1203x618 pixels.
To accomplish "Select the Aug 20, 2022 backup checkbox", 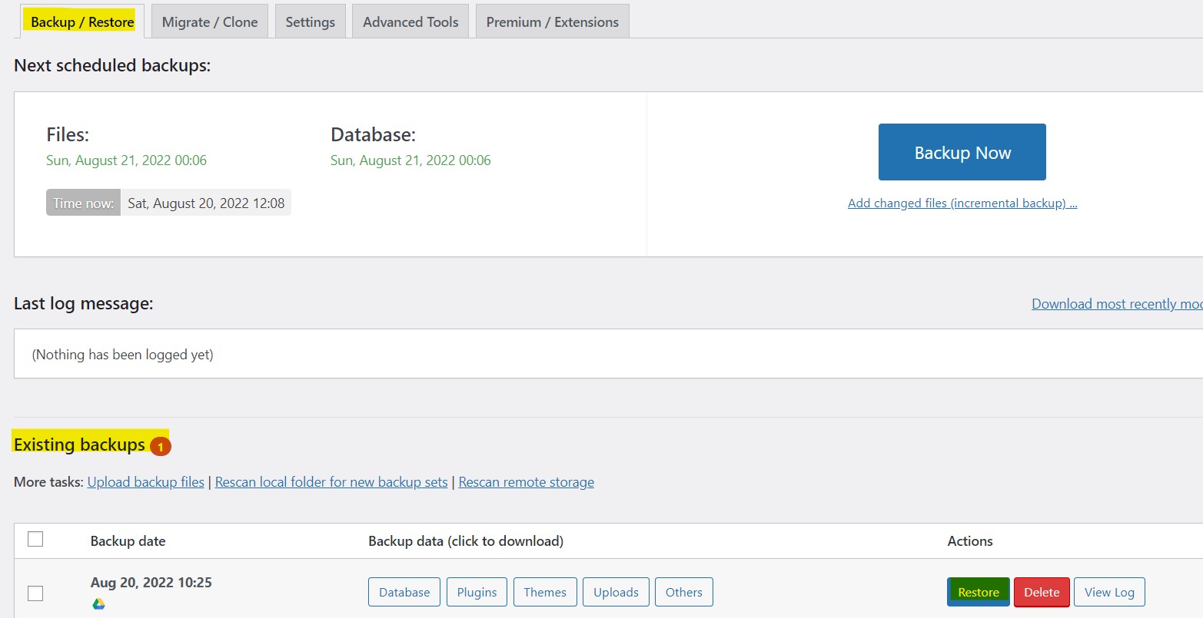I will coord(35,593).
